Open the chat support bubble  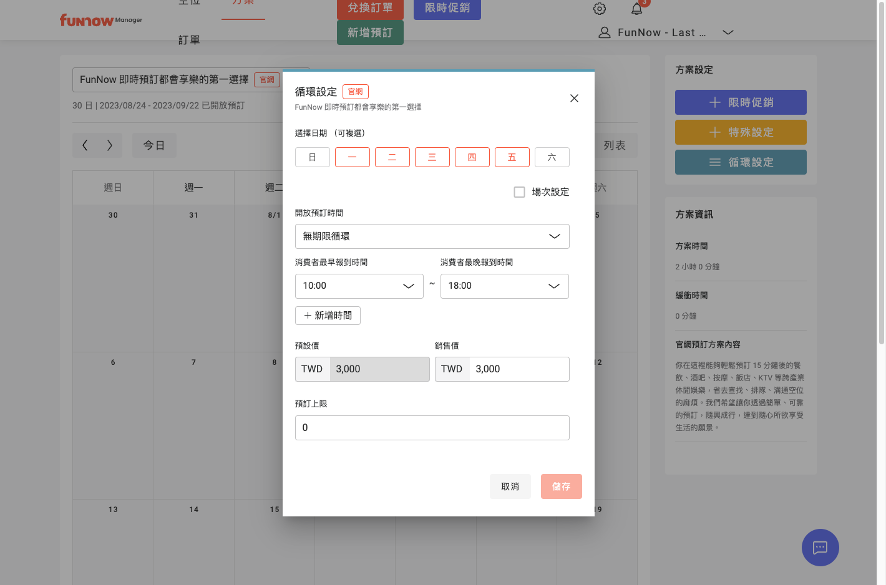point(820,548)
